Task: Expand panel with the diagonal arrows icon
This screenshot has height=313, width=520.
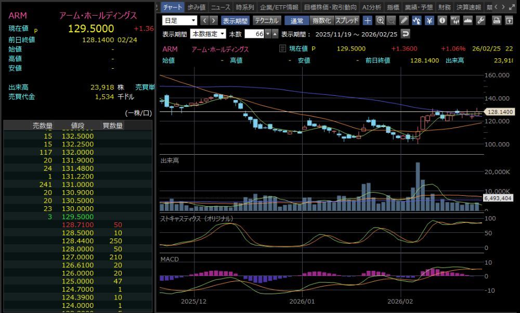Action: coord(512,7)
